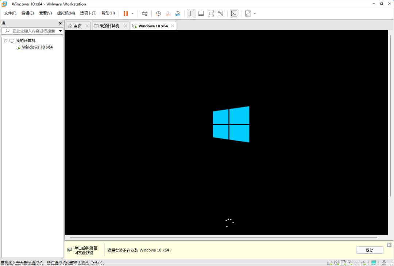The width and height of the screenshot is (394, 266).
Task: Click the CD/DVD device status icon
Action: click(336, 262)
